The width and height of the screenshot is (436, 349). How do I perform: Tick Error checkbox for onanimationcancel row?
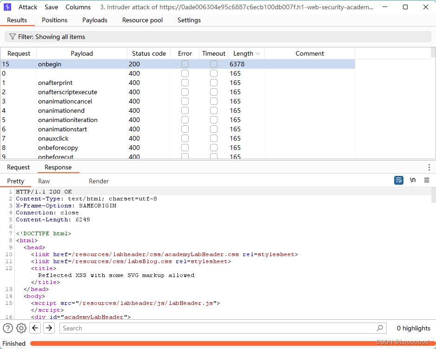point(185,101)
